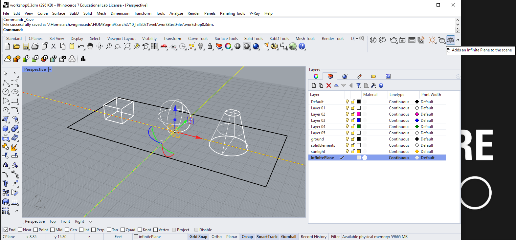516x240 pixels.
Task: Open the 4-viewport layout icon
Action: [x=155, y=46]
